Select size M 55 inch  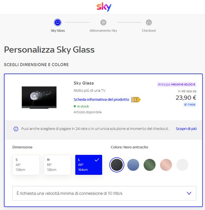[57, 165]
